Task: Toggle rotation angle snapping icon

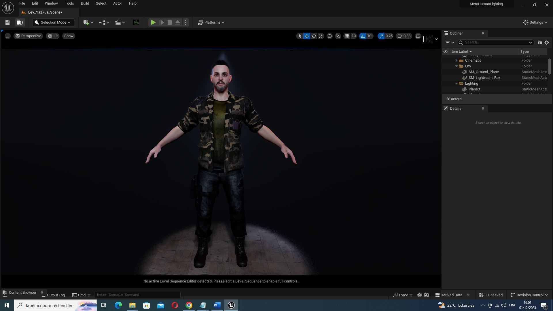Action: (x=363, y=36)
